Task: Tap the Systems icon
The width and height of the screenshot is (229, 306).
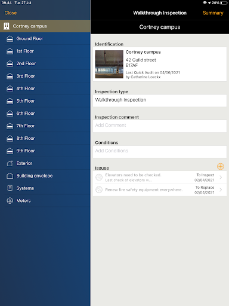Action: point(10,188)
